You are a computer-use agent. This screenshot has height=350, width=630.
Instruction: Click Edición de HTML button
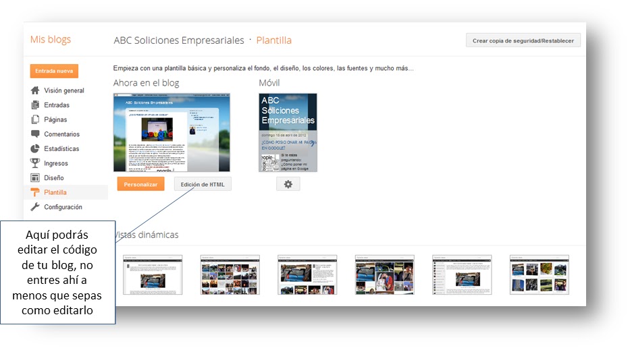point(203,184)
